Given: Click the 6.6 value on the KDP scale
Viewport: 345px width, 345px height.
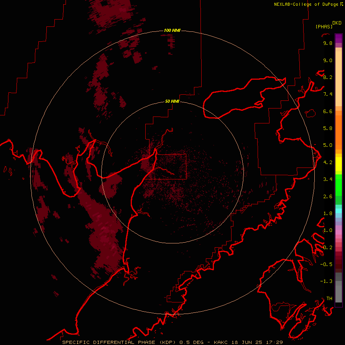Looking at the screenshot, I should [328, 111].
